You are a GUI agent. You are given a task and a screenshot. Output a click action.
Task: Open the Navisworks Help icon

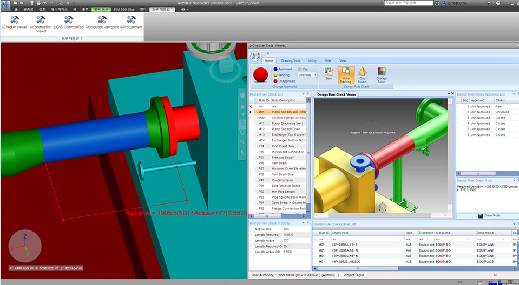tap(498, 3)
